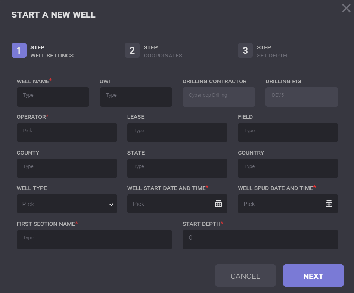Select step 3 number badge
354x293 pixels.
pos(245,51)
